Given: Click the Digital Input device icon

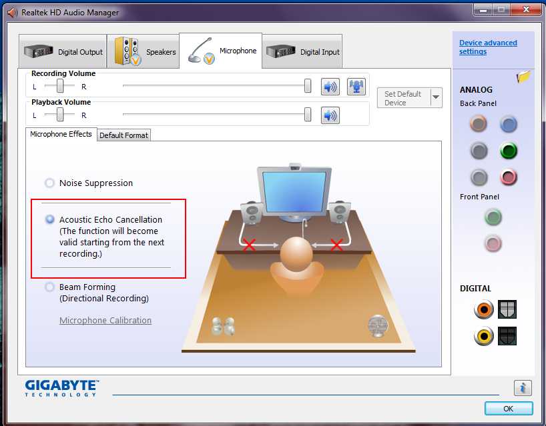Looking at the screenshot, I should pos(280,51).
